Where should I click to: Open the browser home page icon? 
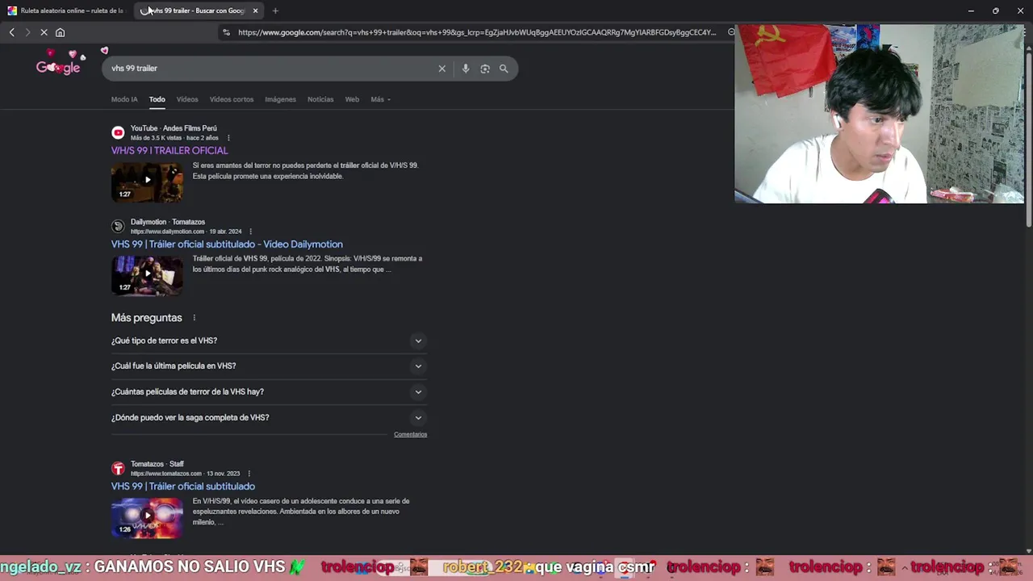point(60,32)
